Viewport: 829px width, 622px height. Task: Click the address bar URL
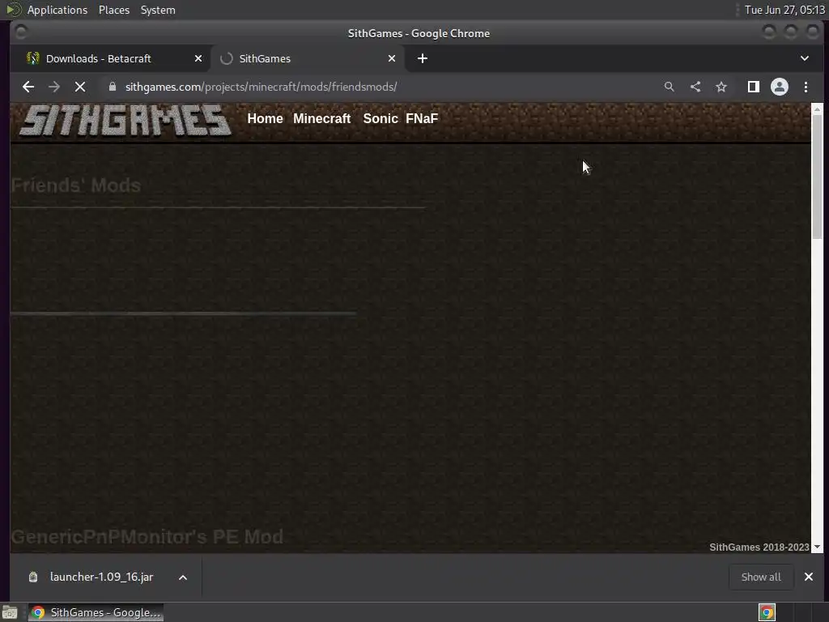261,87
